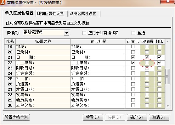Check 可编辑 box for 手工单号 row
The image size is (175, 125).
click(147, 63)
